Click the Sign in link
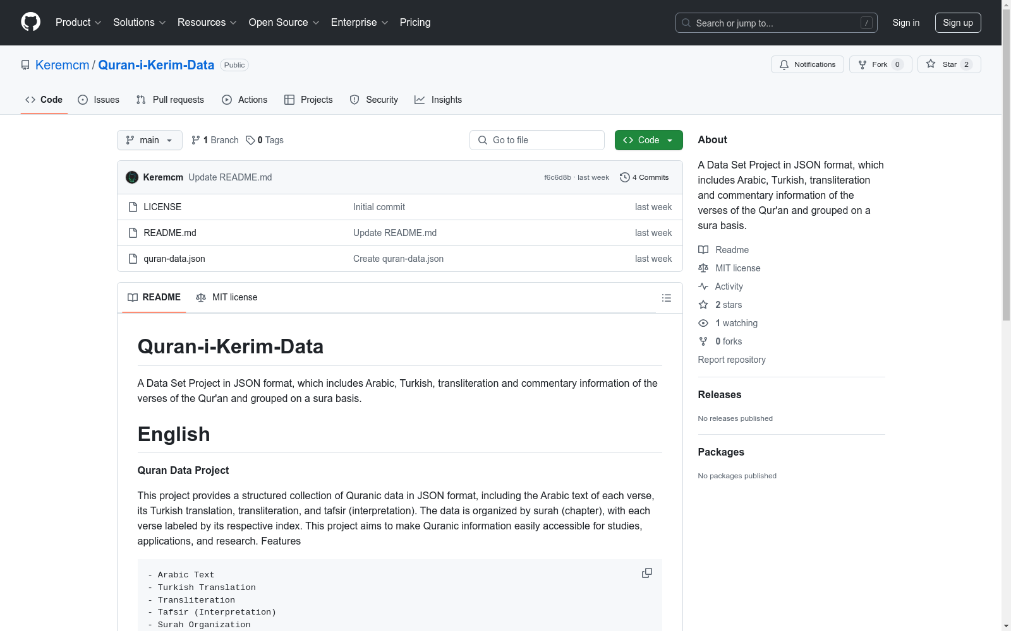1011x631 pixels. [906, 23]
